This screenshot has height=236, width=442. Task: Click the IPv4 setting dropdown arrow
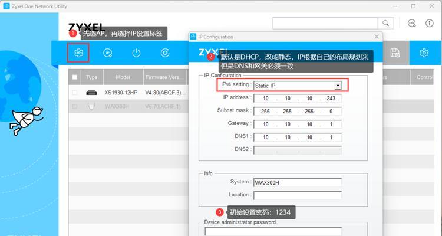pos(338,86)
